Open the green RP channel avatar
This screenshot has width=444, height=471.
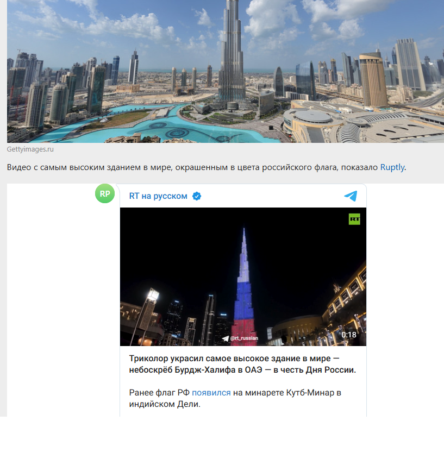pos(105,193)
